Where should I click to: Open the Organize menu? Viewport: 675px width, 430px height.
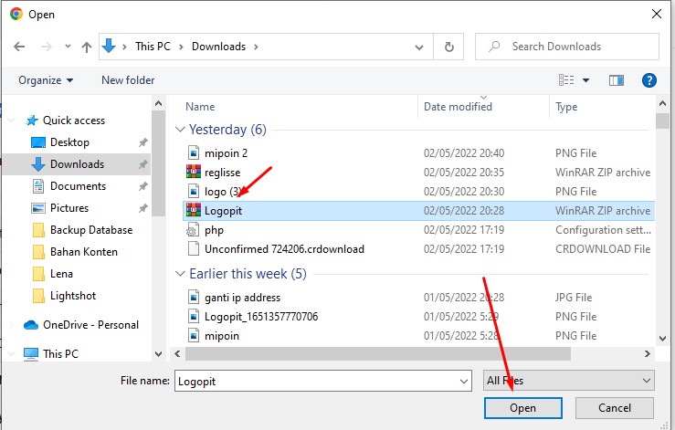coord(46,80)
